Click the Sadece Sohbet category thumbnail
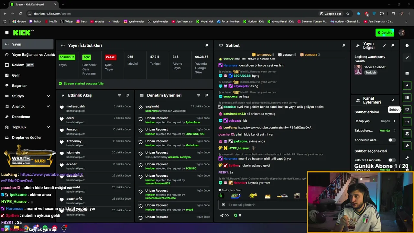Image resolution: width=414 pixels, height=233 pixels. (358, 70)
